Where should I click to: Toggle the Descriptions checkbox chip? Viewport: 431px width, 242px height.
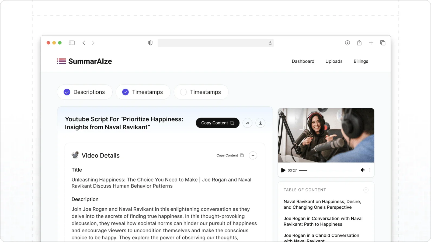tap(85, 92)
